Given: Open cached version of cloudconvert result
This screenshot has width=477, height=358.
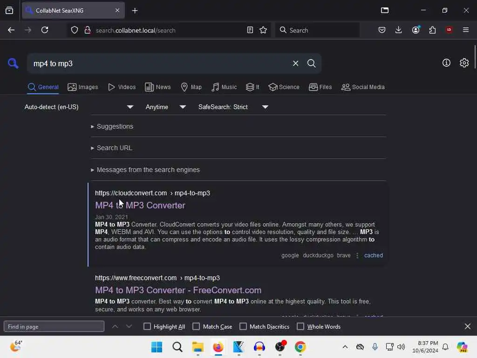Looking at the screenshot, I should coord(374,255).
